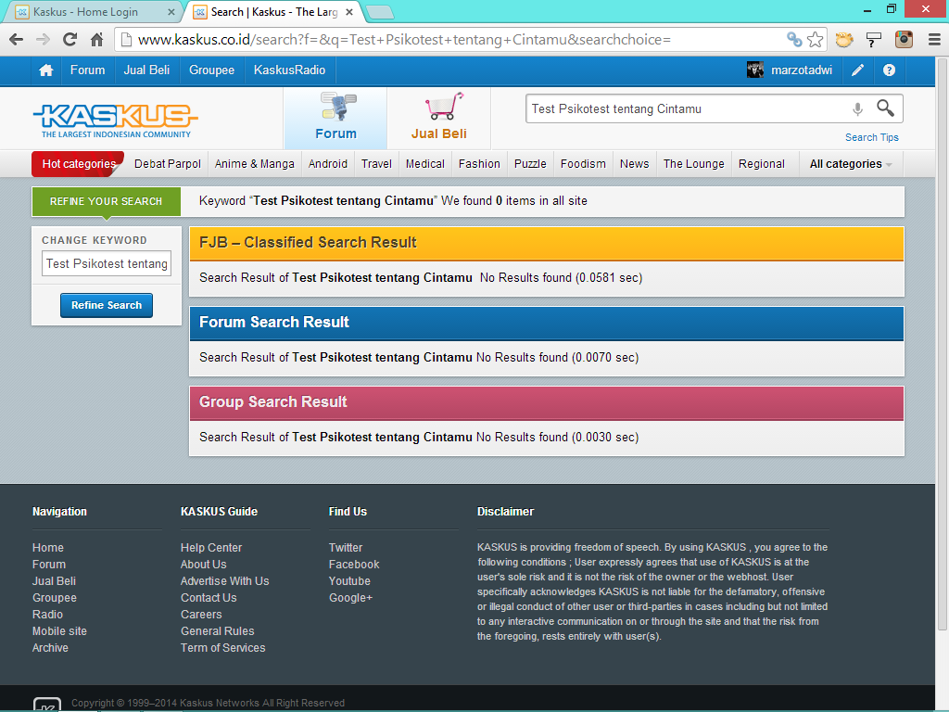The image size is (949, 712).
Task: Click the page vertical scrollbar
Action: (943, 345)
